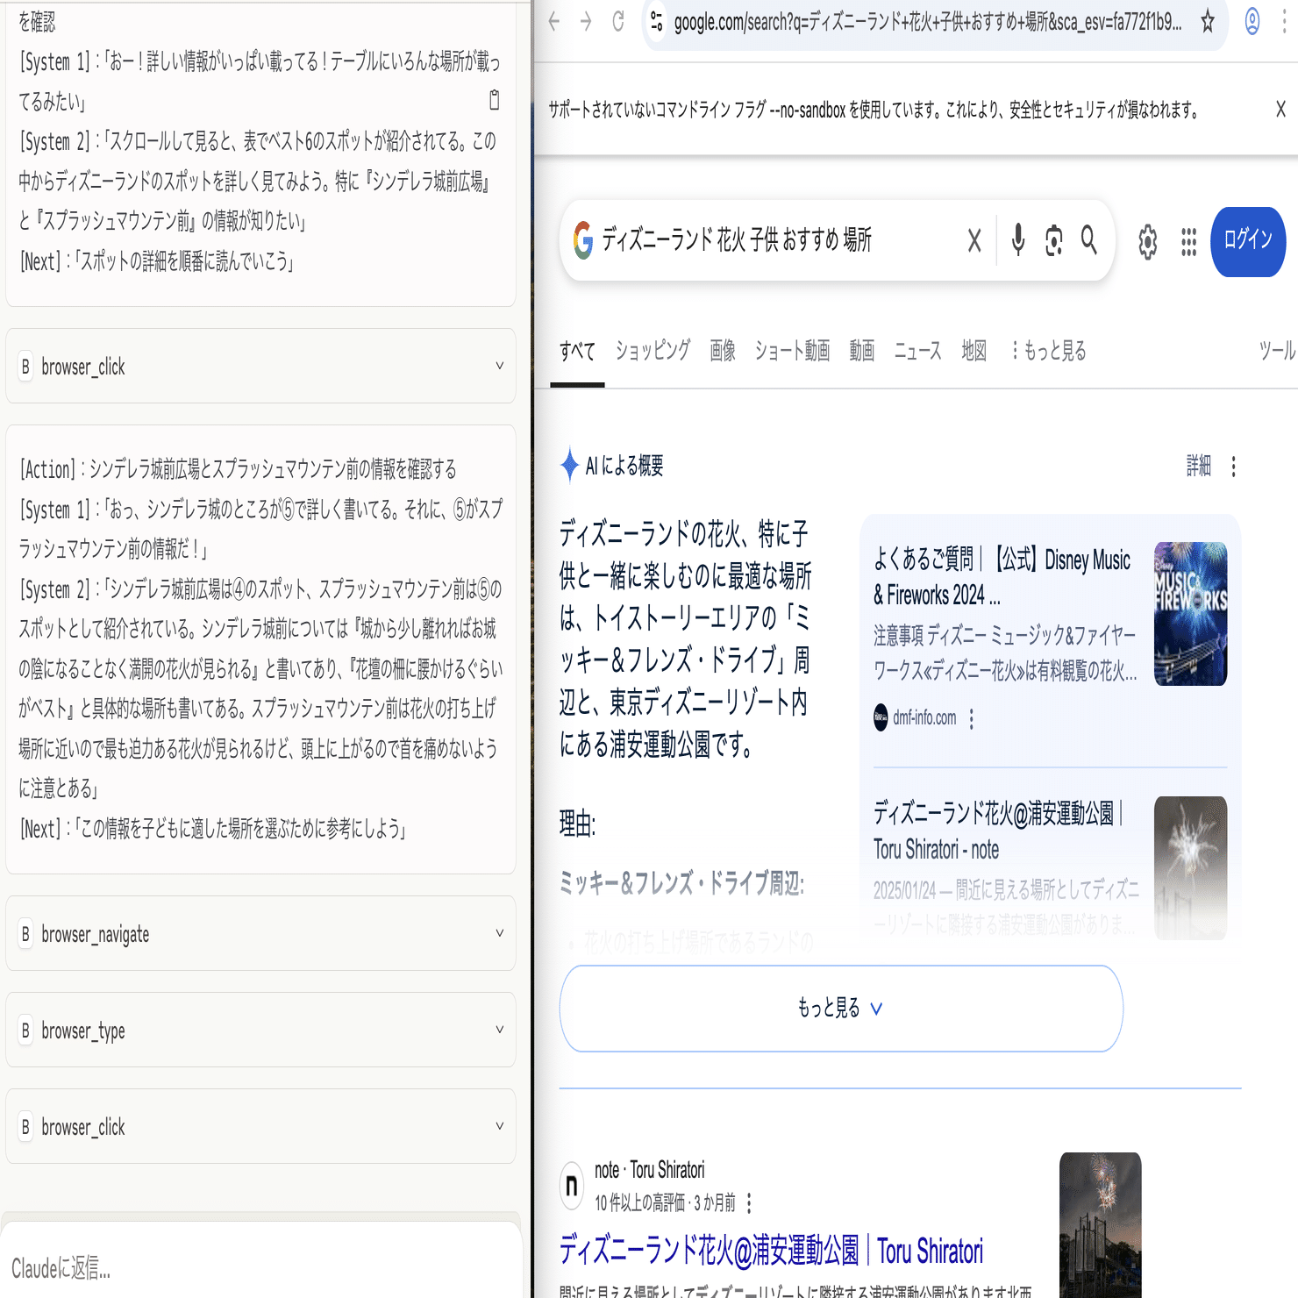Open the blue Toru Shiratori result title link
This screenshot has width=1298, height=1298.
point(771,1252)
